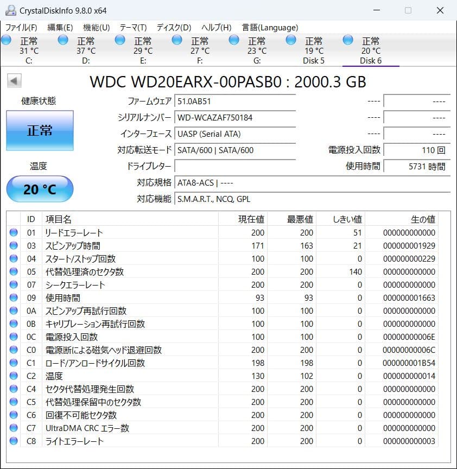
Task: Select the C: drive status orb
Action: 7,40
